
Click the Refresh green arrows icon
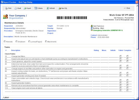click(48, 8)
